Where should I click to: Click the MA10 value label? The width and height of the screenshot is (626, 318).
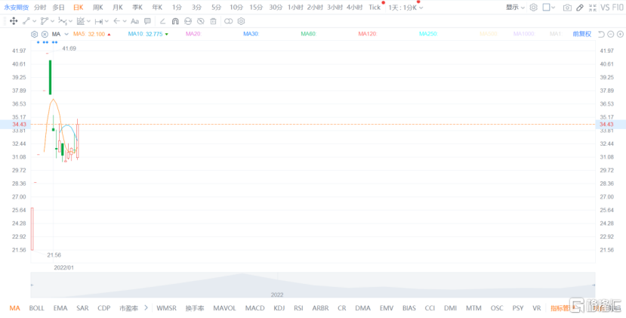coord(148,34)
